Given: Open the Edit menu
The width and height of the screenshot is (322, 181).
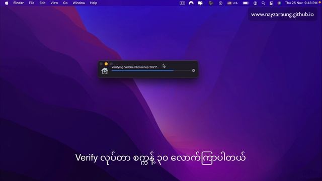Looking at the screenshot, I should [x=42, y=3].
